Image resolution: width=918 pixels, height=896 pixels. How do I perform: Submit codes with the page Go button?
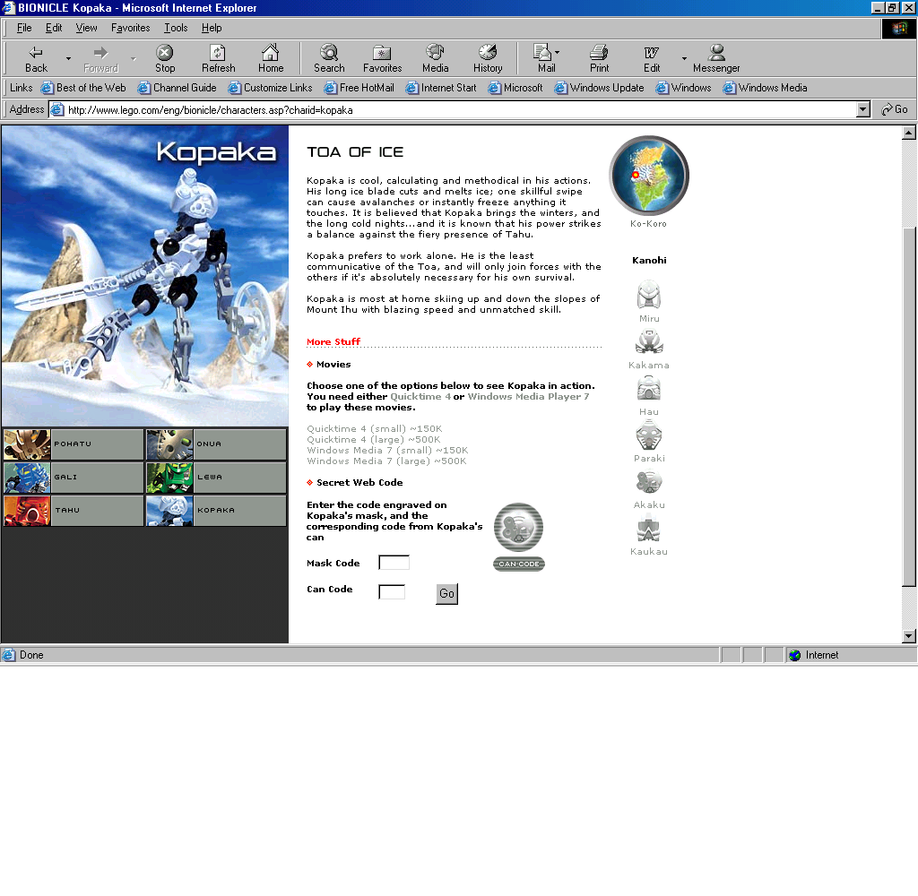[446, 594]
